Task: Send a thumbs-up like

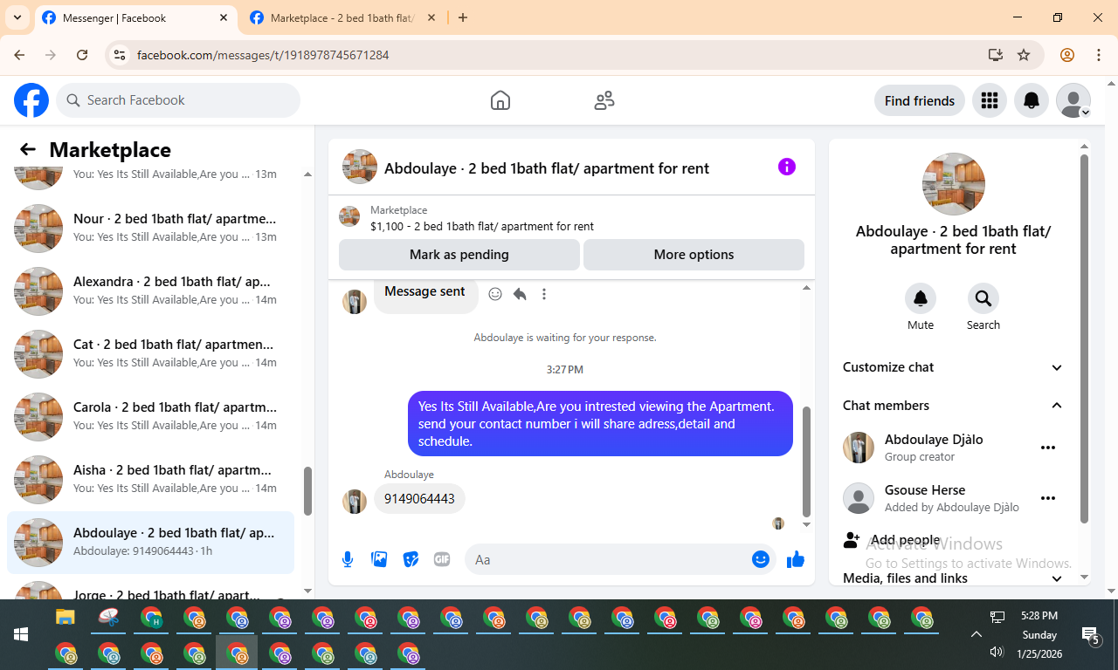Action: coord(796,559)
